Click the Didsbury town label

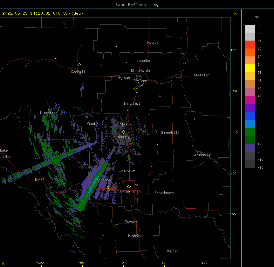pos(122,137)
